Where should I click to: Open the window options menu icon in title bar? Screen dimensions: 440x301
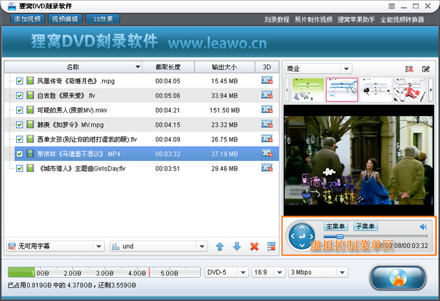392,6
